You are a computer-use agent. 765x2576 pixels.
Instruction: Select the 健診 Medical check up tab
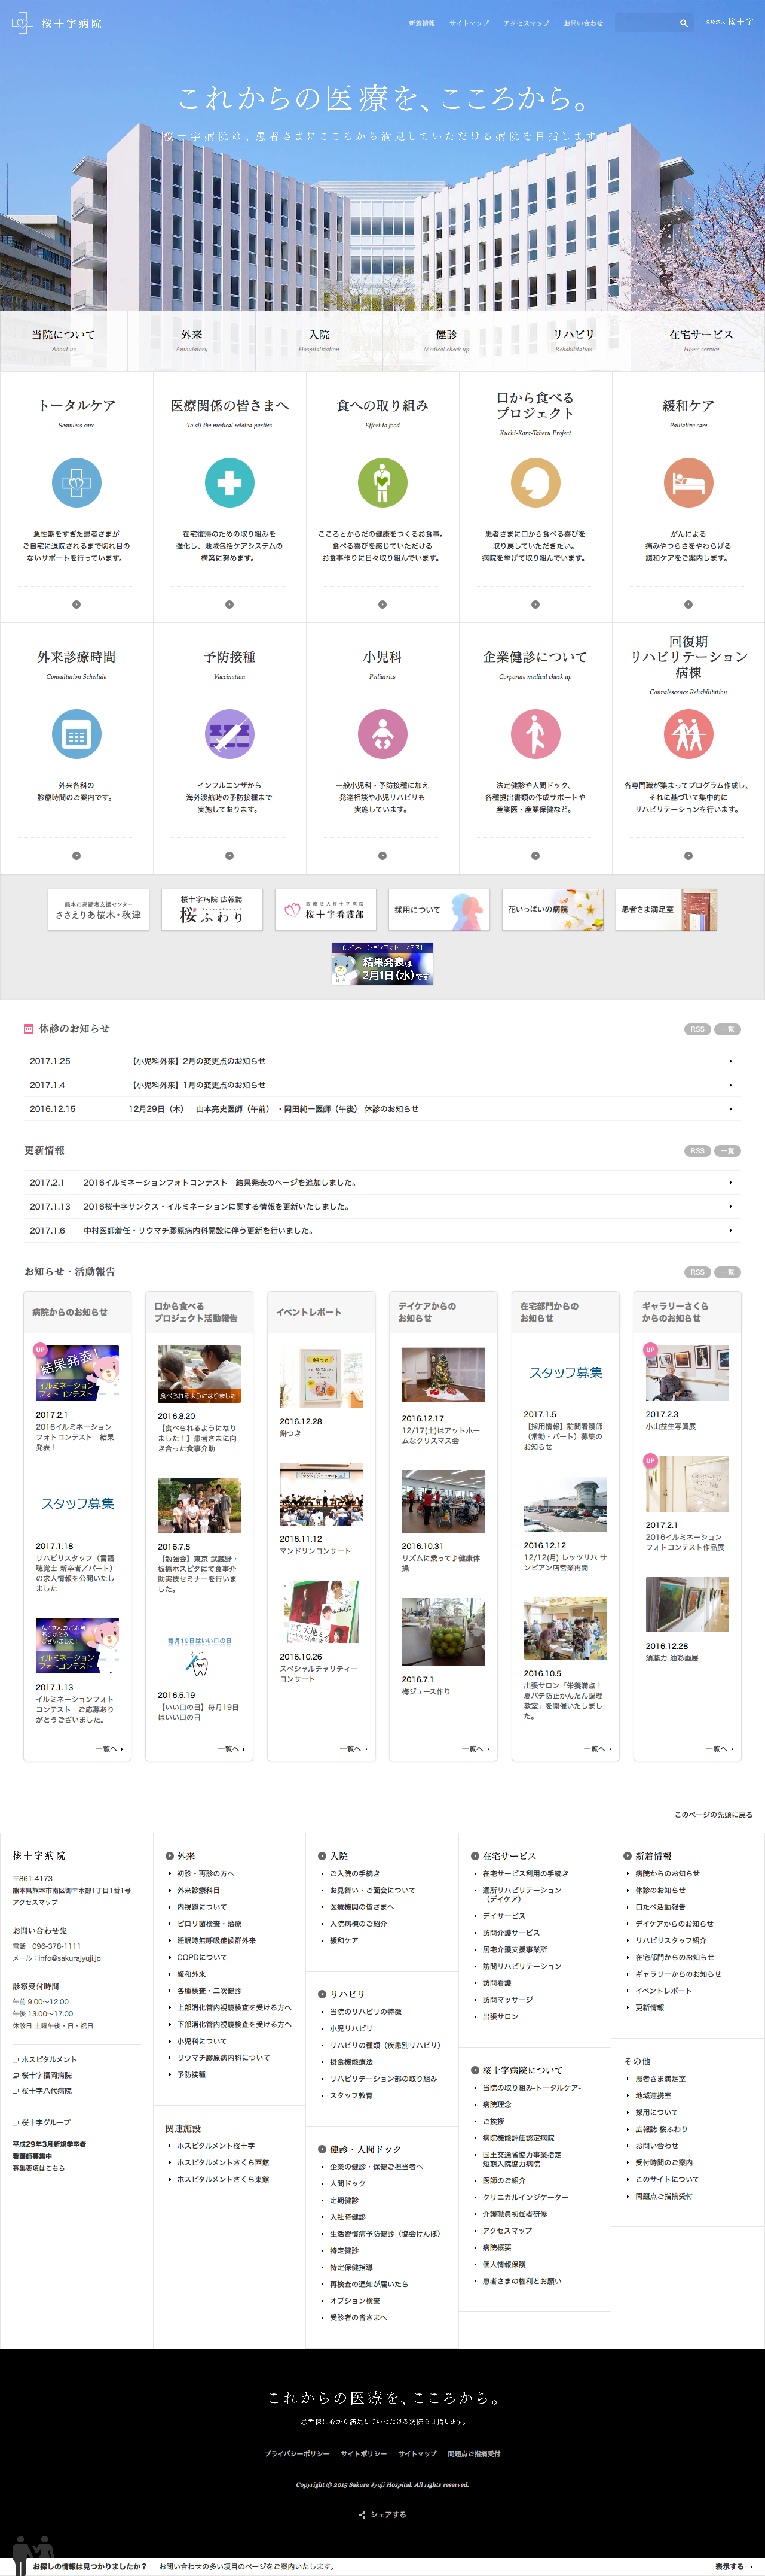pyautogui.click(x=446, y=340)
